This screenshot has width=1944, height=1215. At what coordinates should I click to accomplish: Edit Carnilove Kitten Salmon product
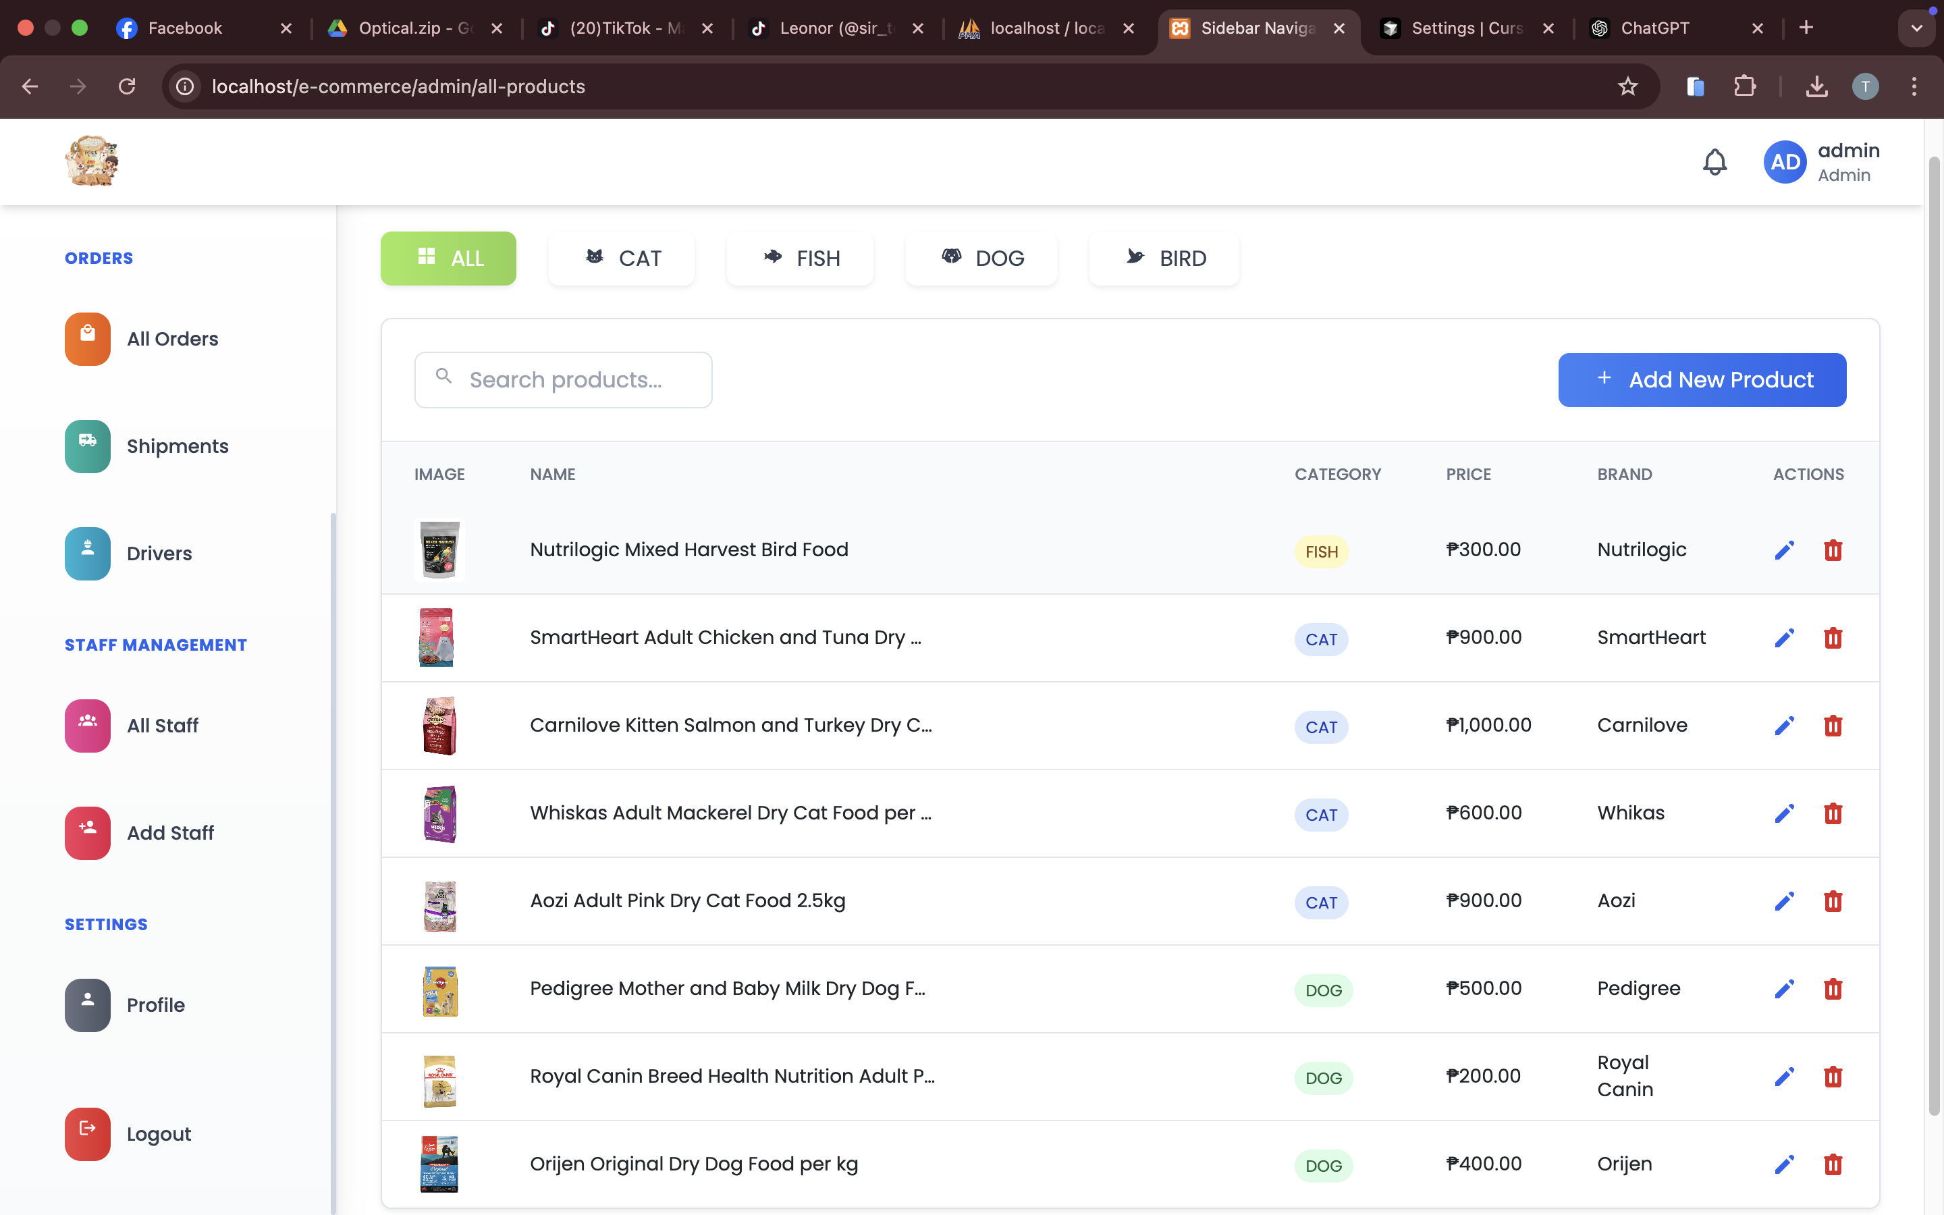(x=1784, y=726)
